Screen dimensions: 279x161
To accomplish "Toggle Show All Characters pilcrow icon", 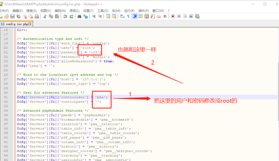I will click(x=128, y=16).
